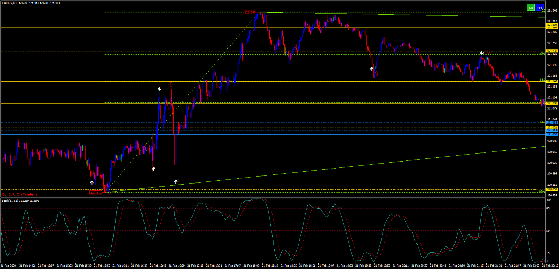Select red hollow down arrow near 23.6 level
The height and width of the screenshot is (269, 559).
(488, 52)
